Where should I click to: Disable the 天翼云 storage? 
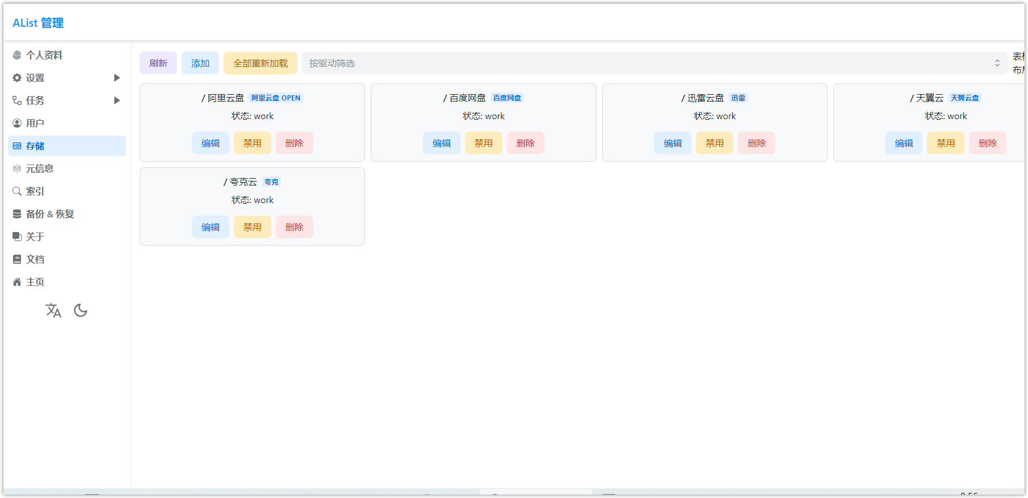(x=946, y=143)
